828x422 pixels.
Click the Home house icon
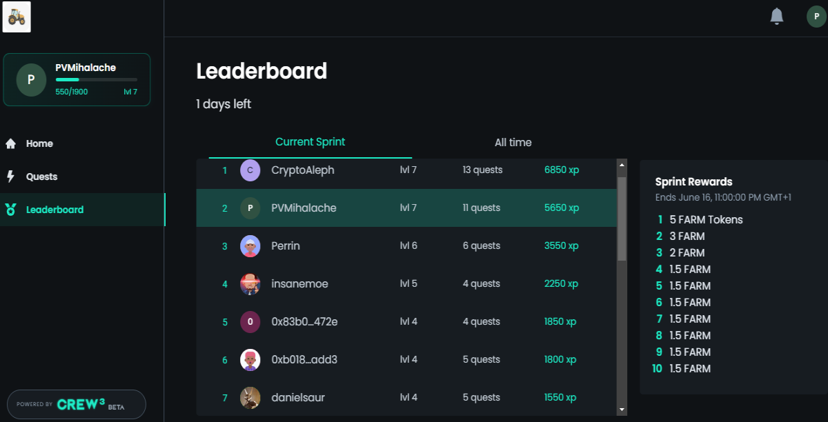[x=10, y=143]
